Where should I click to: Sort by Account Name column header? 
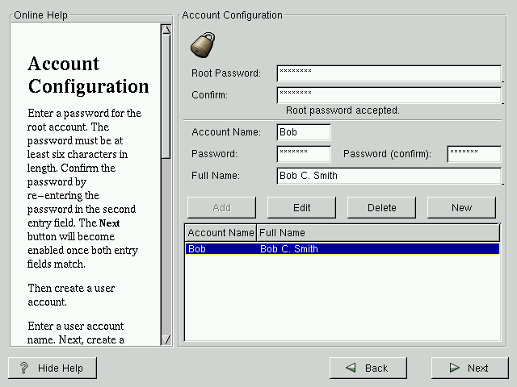click(x=221, y=233)
